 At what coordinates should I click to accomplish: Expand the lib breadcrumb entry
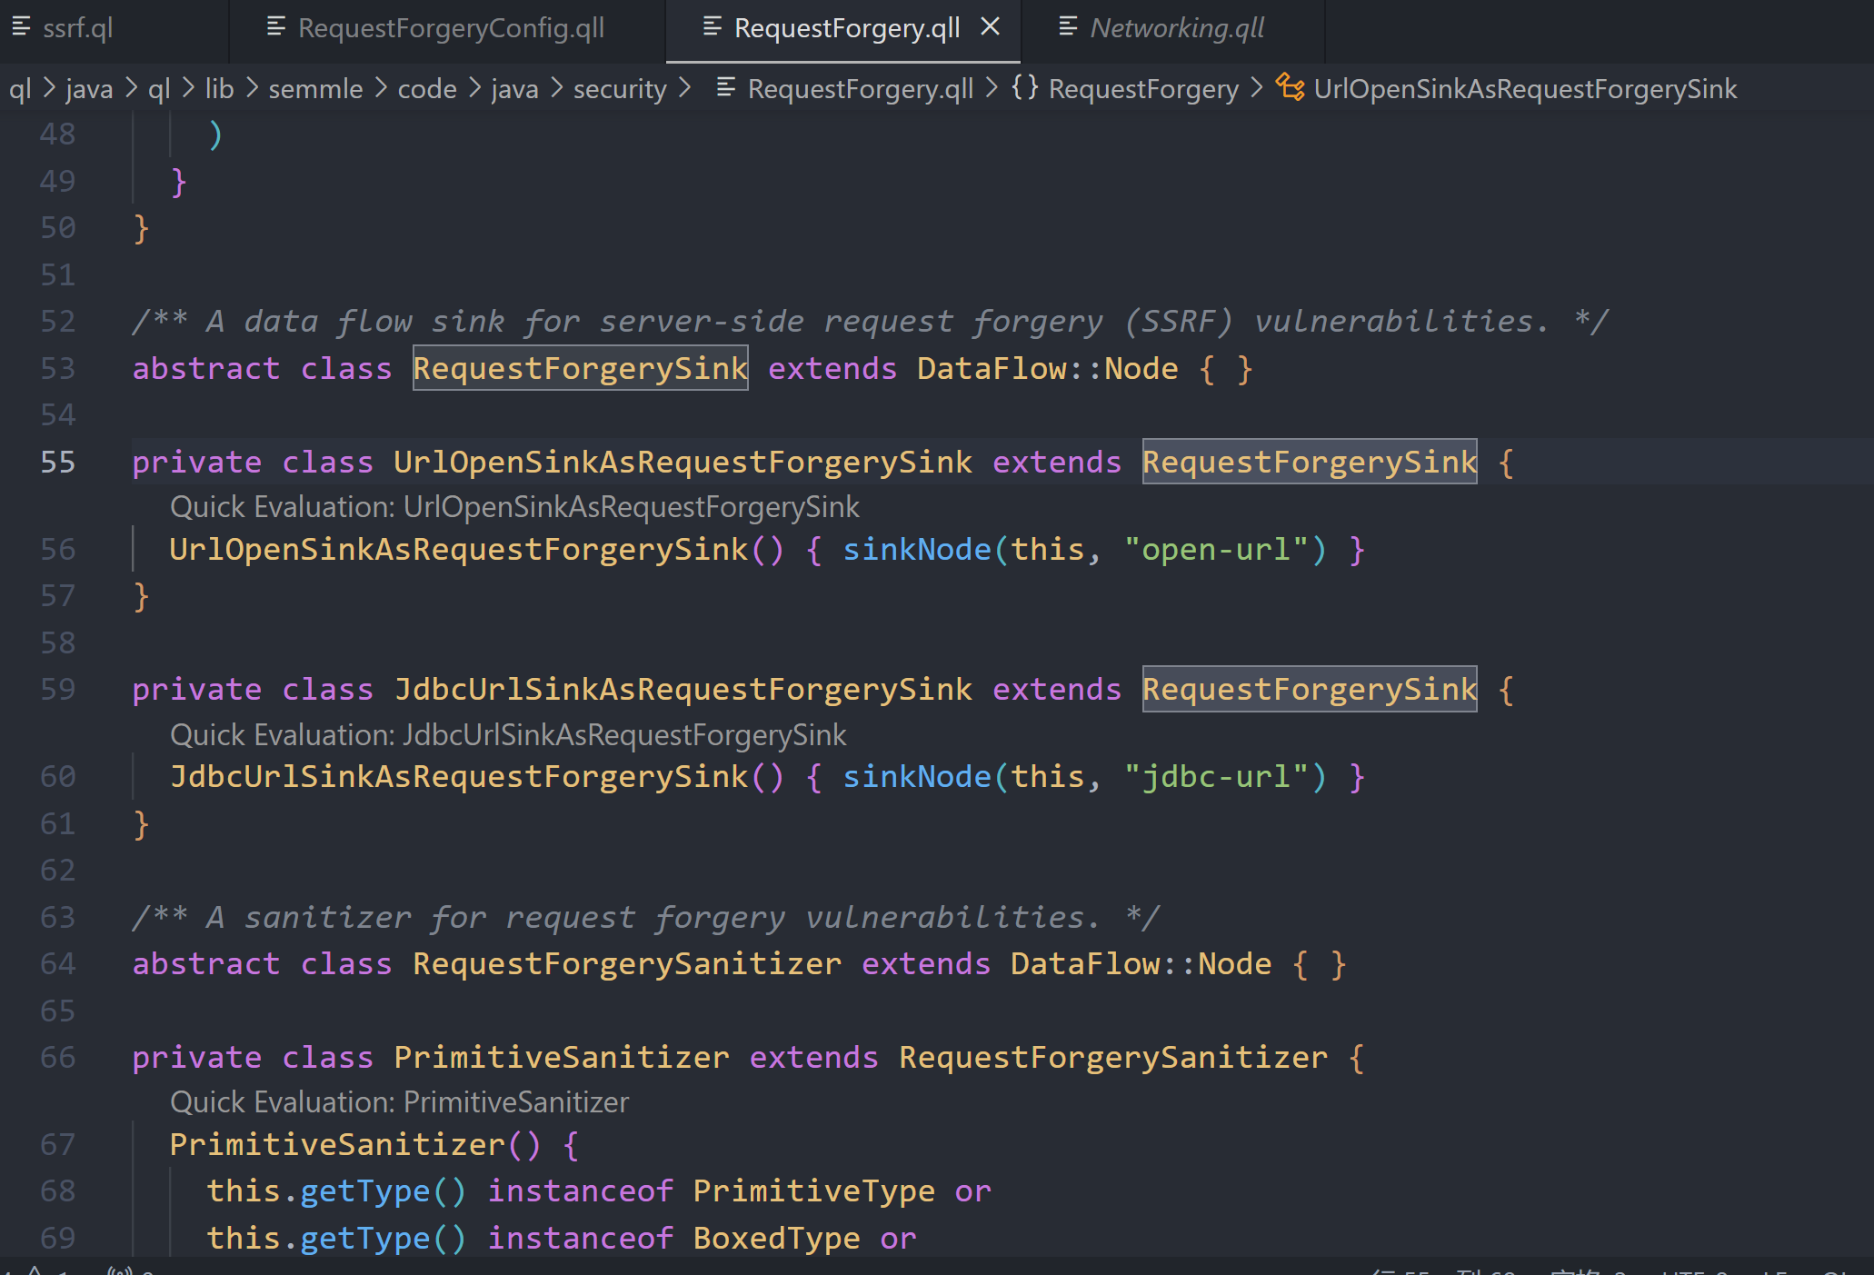click(220, 88)
